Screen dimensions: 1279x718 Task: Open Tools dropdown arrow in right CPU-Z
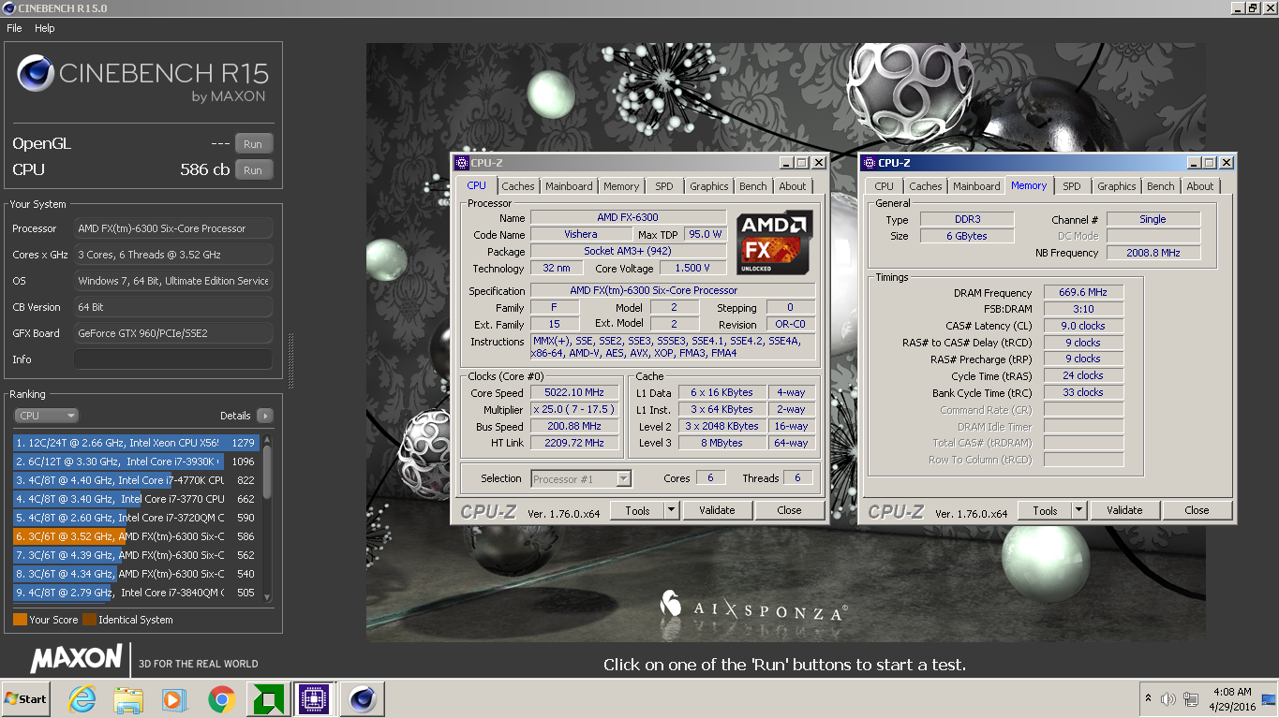pos(1078,510)
